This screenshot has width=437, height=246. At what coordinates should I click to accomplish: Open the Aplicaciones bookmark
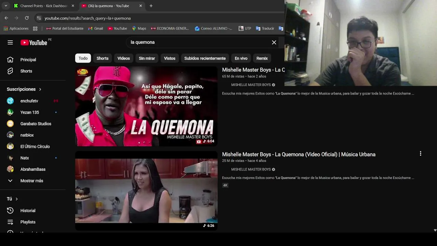coord(16,28)
